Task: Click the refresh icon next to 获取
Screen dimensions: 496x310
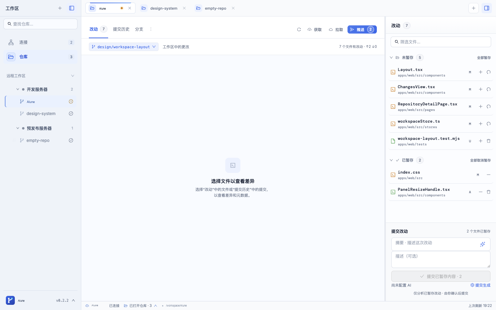Action: 299,30
